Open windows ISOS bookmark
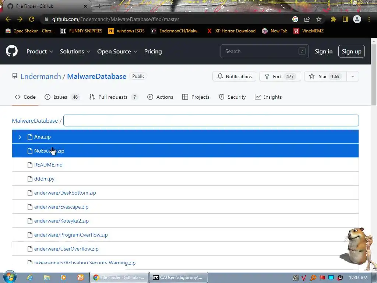This screenshot has width=377, height=283. [x=127, y=31]
